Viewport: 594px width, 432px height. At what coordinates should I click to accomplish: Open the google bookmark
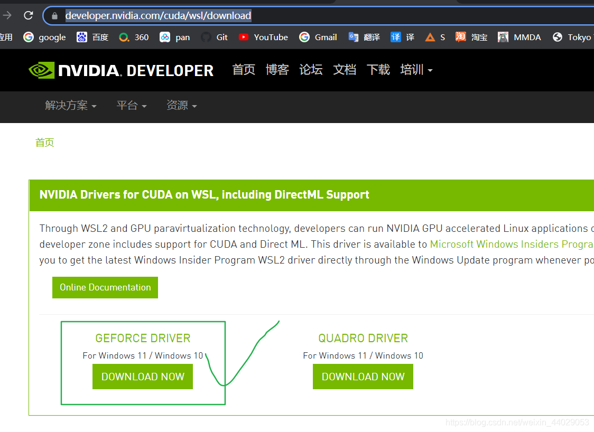[x=45, y=37]
